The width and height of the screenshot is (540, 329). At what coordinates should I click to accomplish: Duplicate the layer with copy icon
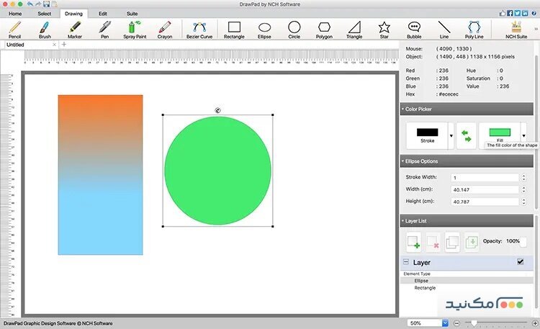452,241
